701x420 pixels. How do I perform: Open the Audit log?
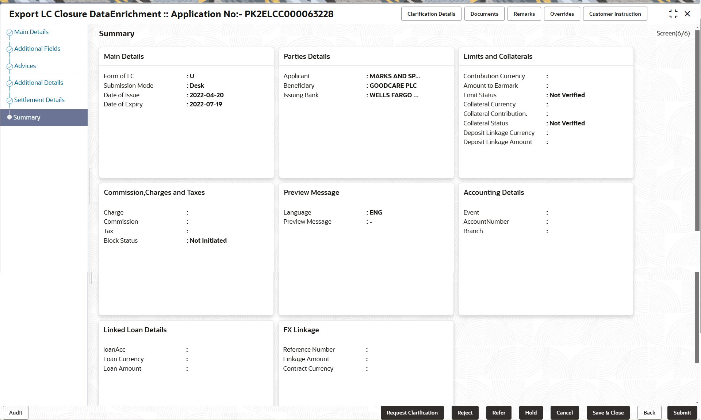pyautogui.click(x=15, y=412)
